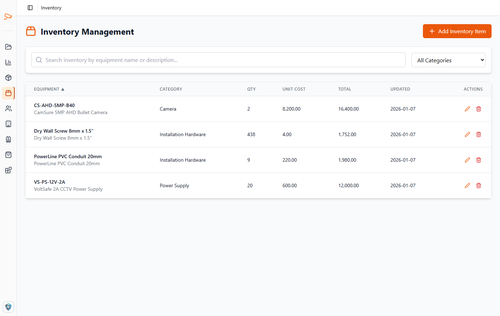Click the inventory search field
Viewport: 500px width, 316px height.
point(218,60)
